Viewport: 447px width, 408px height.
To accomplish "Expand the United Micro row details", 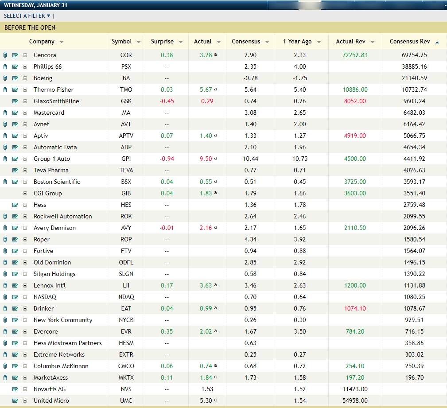I will click(25, 400).
